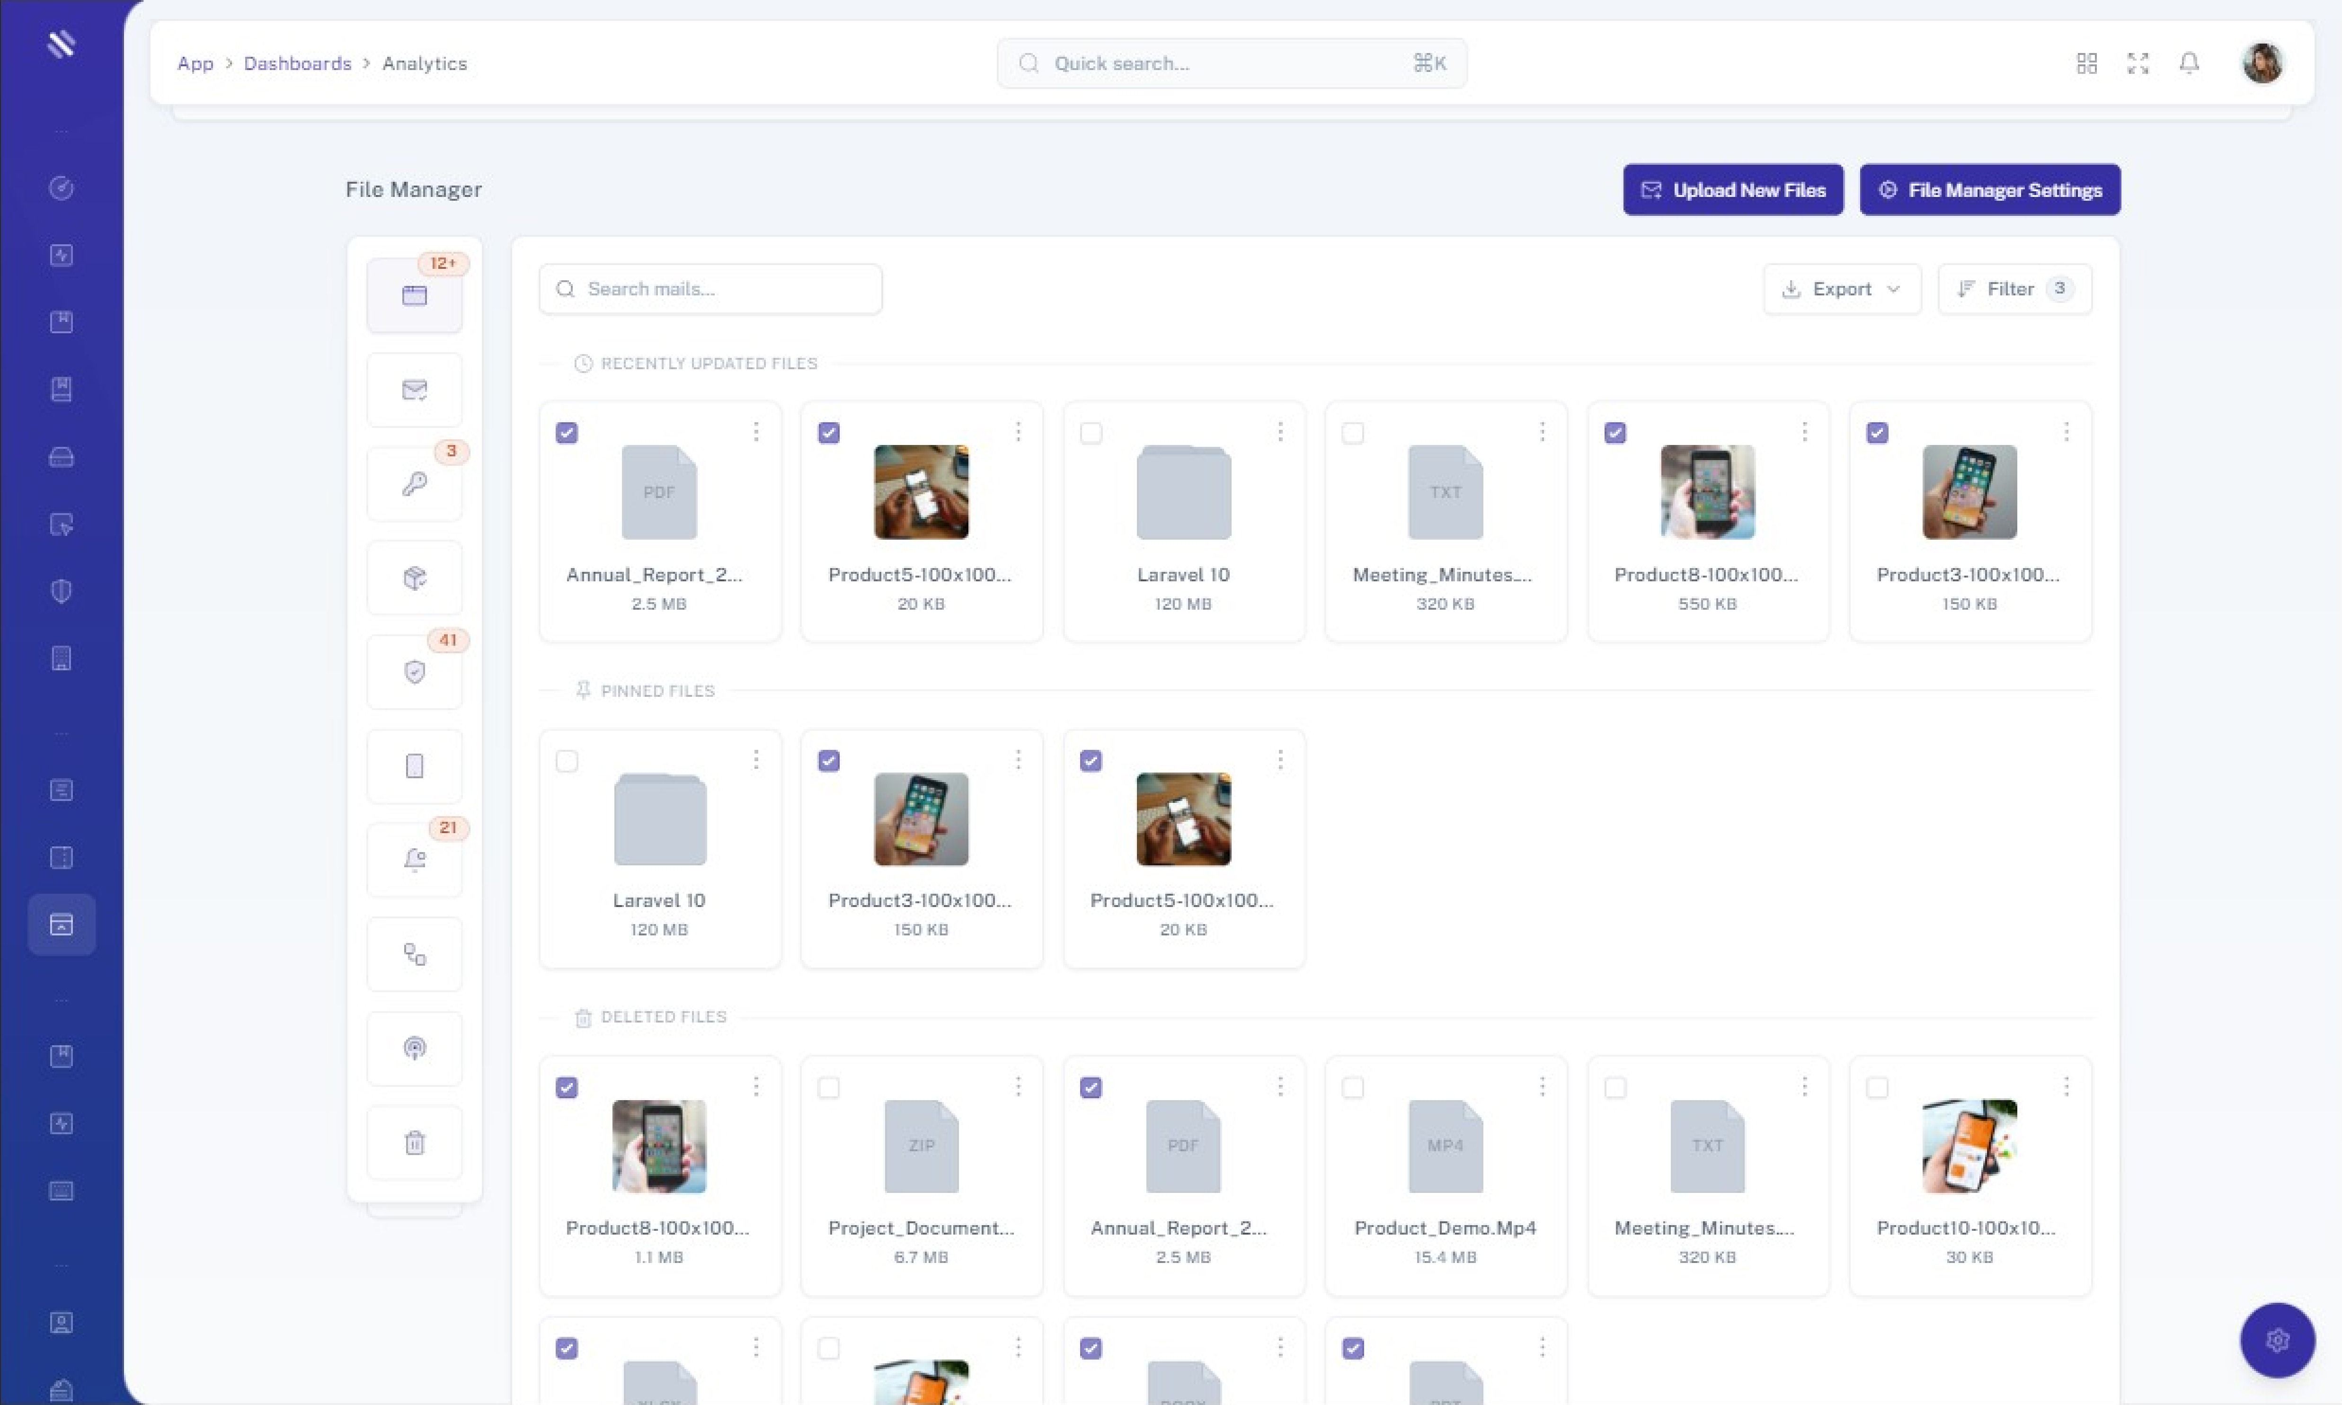
Task: Click the floating settings gear button
Action: pyautogui.click(x=2277, y=1340)
